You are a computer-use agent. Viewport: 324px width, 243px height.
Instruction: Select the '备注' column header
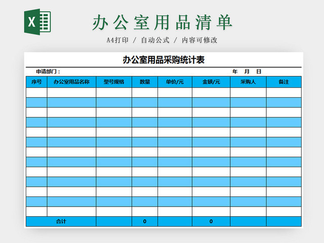point(283,82)
